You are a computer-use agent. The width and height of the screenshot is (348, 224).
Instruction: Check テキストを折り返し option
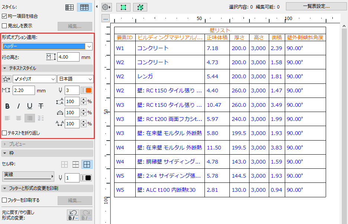[x=3, y=134]
